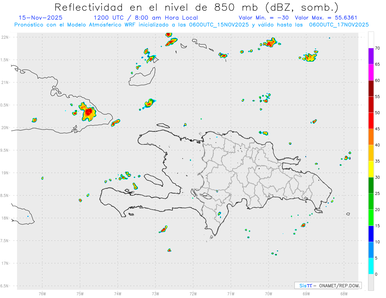
Task: Click the '0.5N' latitude label
Action: (5, 105)
